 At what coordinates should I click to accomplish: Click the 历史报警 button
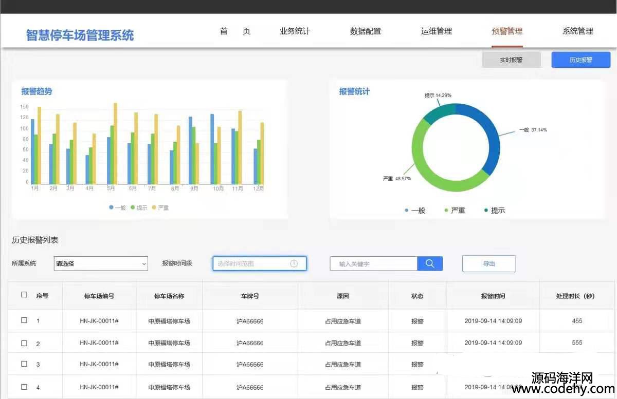[581, 60]
